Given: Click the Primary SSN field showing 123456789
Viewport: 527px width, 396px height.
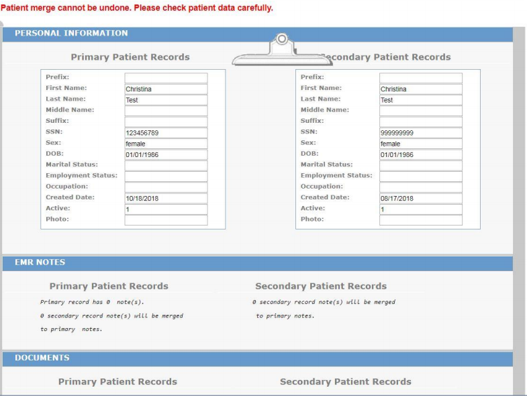Looking at the screenshot, I should (x=166, y=133).
